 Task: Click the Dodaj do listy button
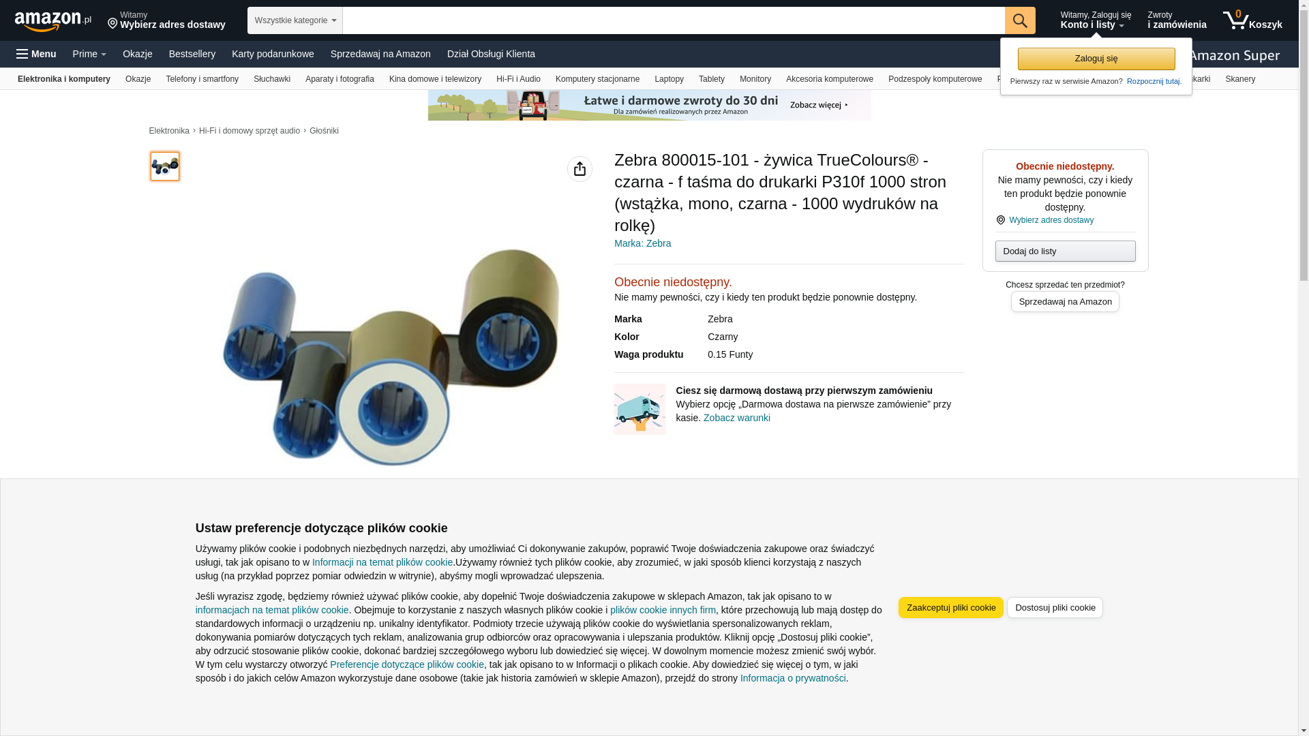tap(1065, 251)
